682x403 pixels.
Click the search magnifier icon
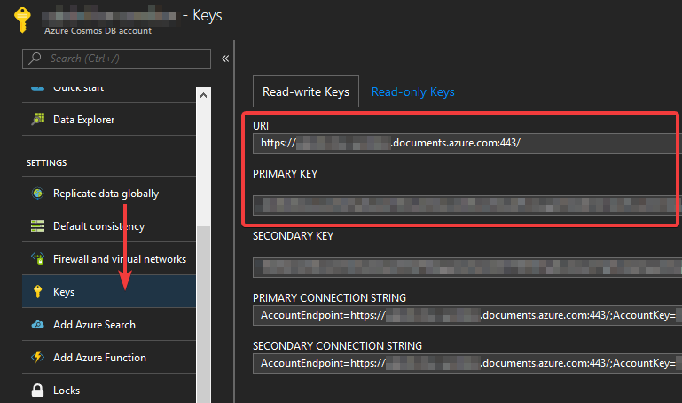click(x=35, y=58)
